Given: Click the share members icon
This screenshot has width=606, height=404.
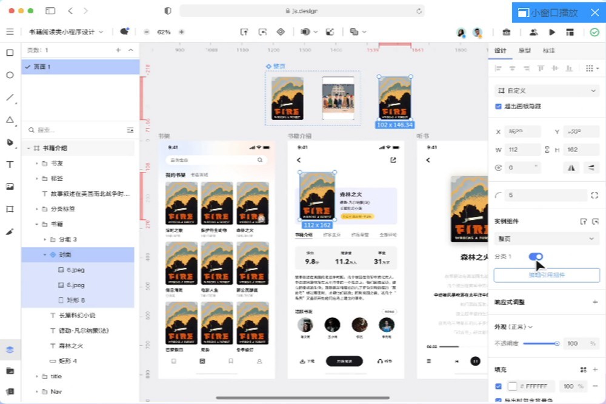Looking at the screenshot, I should pos(534,32).
